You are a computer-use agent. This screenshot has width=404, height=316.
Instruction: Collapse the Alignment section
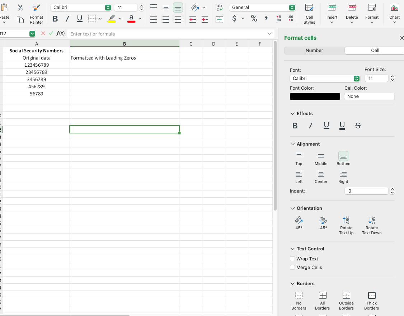[292, 144]
